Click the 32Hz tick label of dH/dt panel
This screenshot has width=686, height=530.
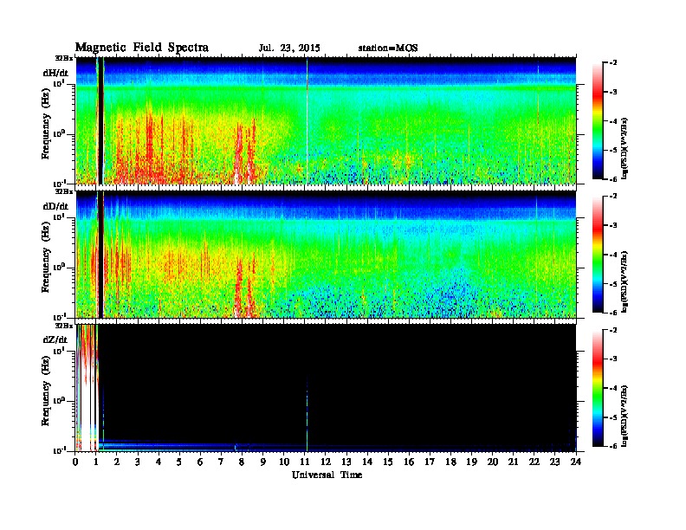click(63, 58)
